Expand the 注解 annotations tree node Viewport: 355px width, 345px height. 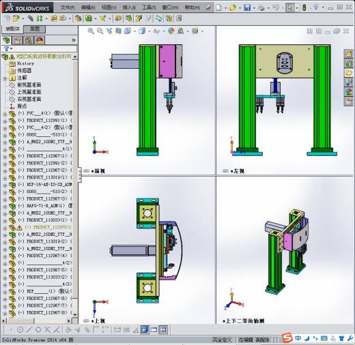[x=5, y=78]
